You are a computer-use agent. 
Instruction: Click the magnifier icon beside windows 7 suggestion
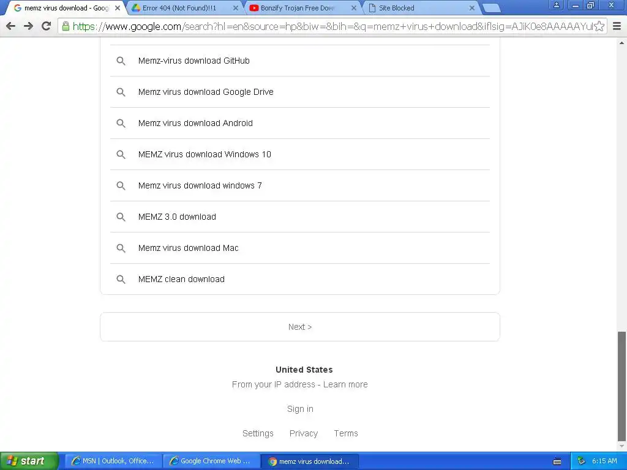coord(121,185)
